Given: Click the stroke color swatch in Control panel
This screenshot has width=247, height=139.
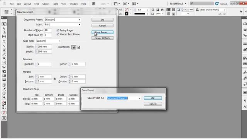Looking at the screenshot, I should (x=127, y=14).
